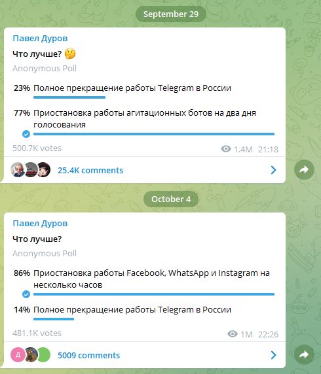Open 5009 comments link
The height and width of the screenshot is (374, 321).
point(88,356)
